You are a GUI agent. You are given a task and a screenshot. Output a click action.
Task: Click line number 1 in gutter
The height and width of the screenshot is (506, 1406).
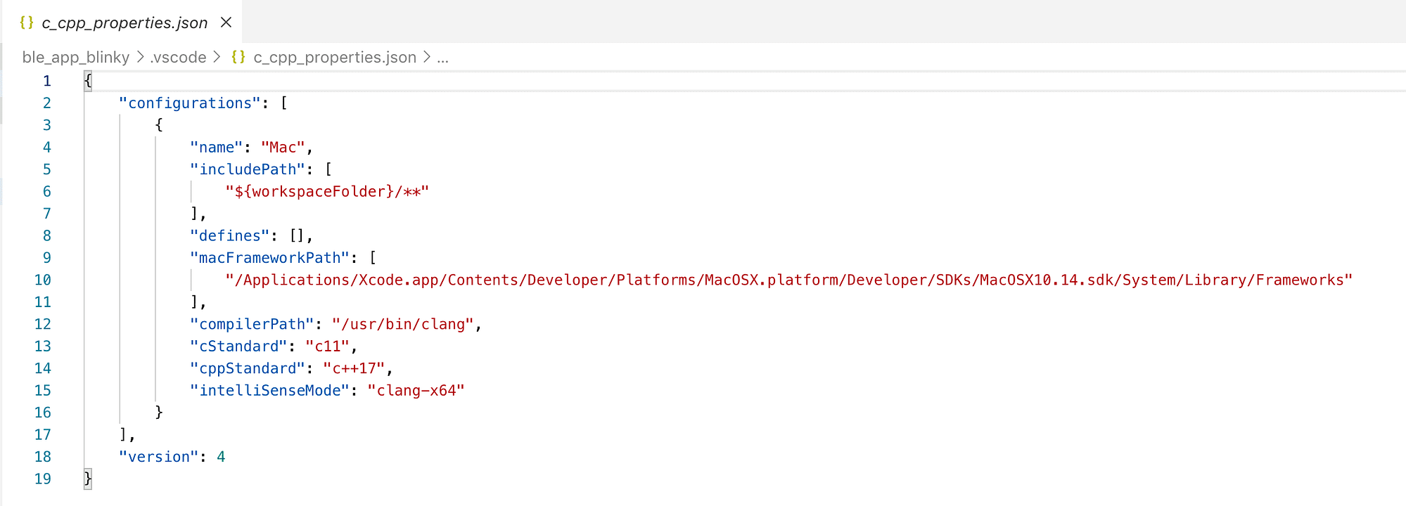tap(47, 81)
